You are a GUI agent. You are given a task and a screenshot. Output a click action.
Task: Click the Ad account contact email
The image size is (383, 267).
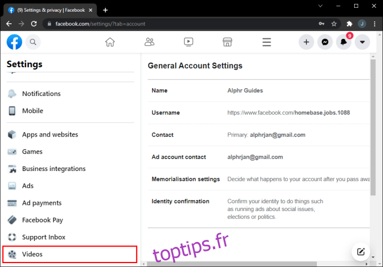coord(255,157)
